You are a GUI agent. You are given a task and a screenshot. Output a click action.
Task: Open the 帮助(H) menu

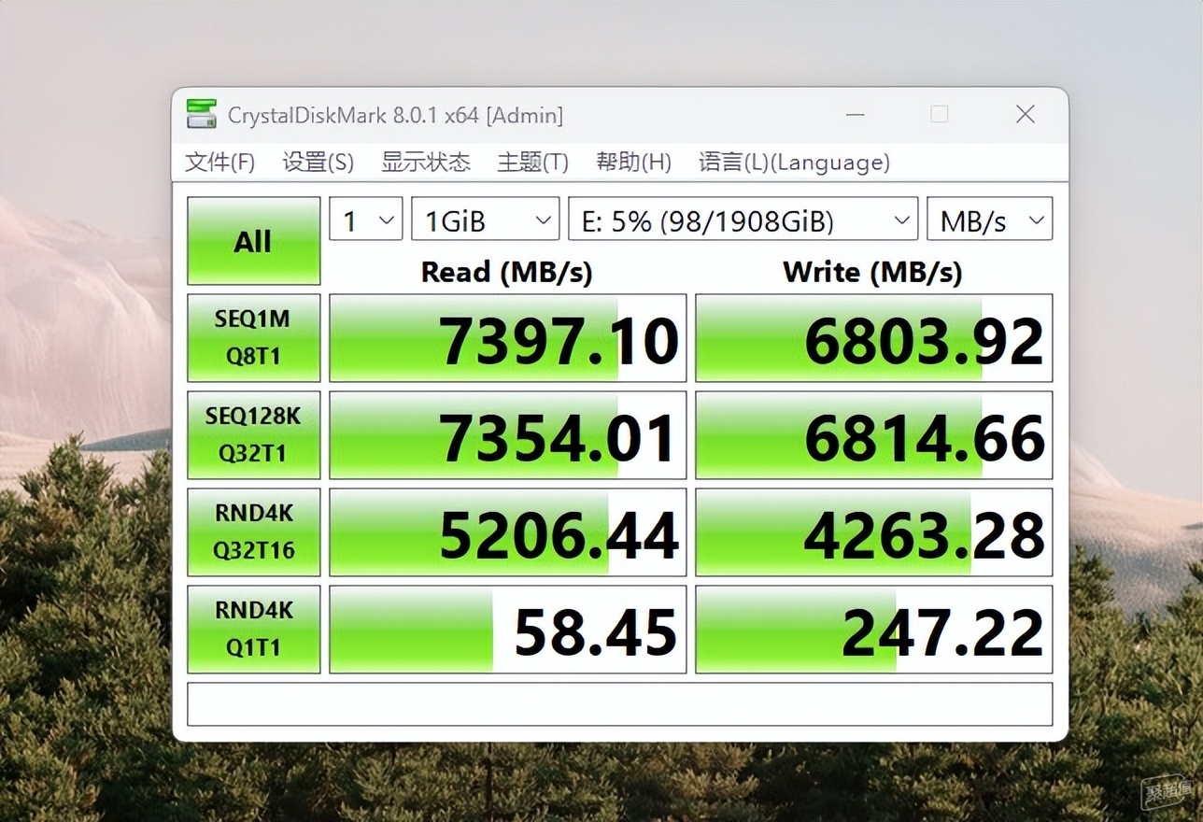(633, 163)
